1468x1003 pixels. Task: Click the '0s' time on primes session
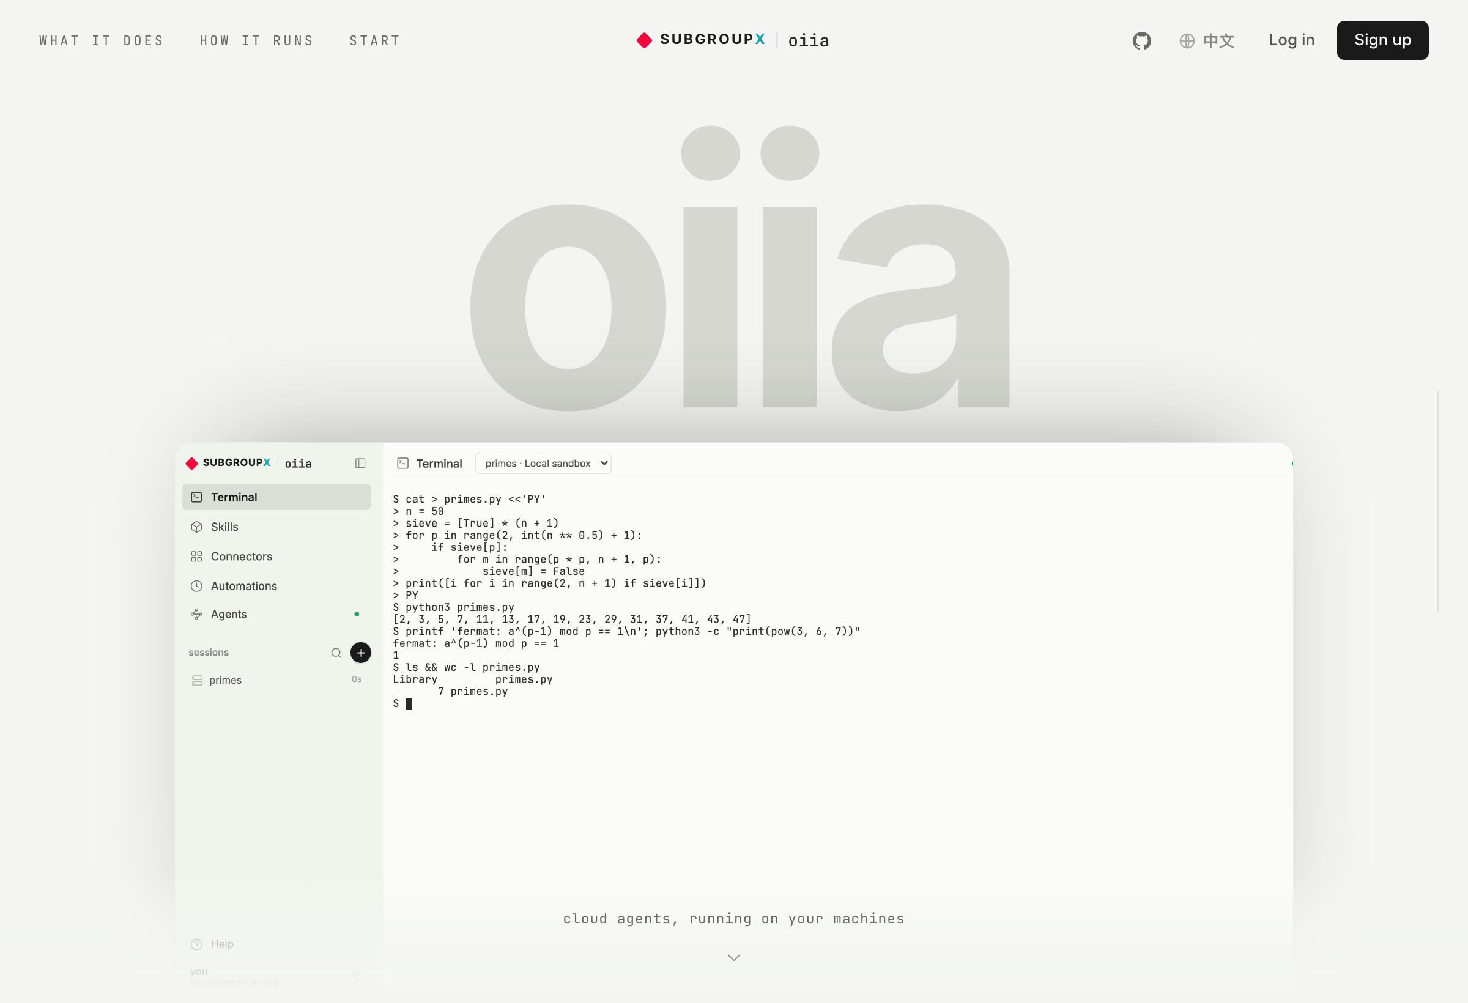[x=356, y=679]
